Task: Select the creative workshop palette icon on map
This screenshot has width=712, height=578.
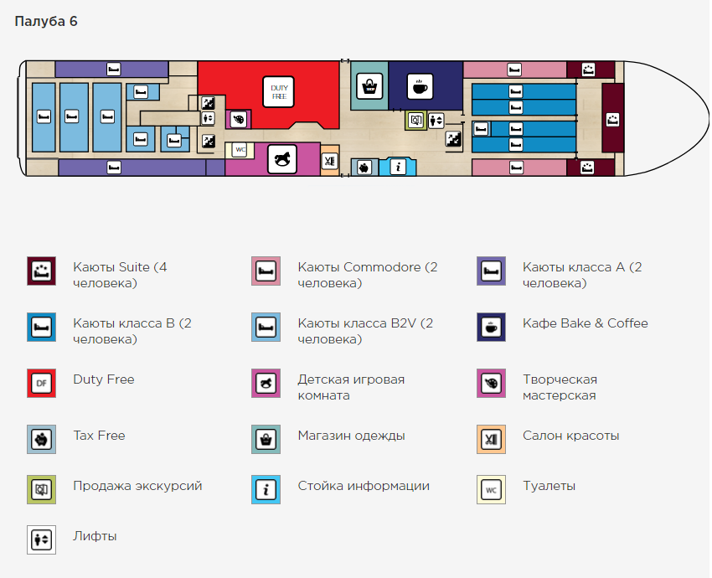Action: point(239,120)
